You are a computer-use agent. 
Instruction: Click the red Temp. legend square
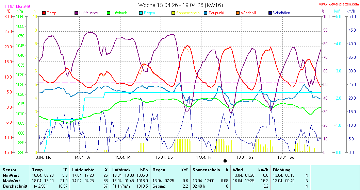coord(44,13)
